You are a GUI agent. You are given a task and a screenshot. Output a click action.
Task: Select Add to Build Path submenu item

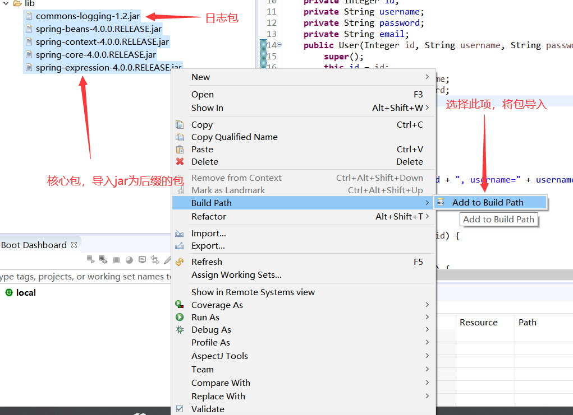click(x=491, y=202)
